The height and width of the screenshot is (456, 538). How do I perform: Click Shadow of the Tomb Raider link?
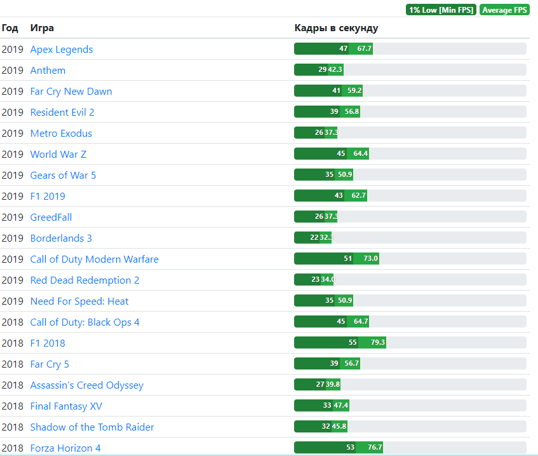coord(92,427)
